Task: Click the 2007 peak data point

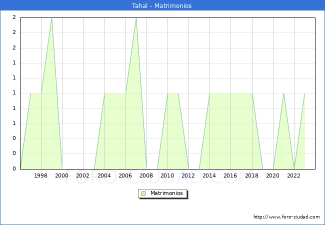Action: pyautogui.click(x=136, y=18)
